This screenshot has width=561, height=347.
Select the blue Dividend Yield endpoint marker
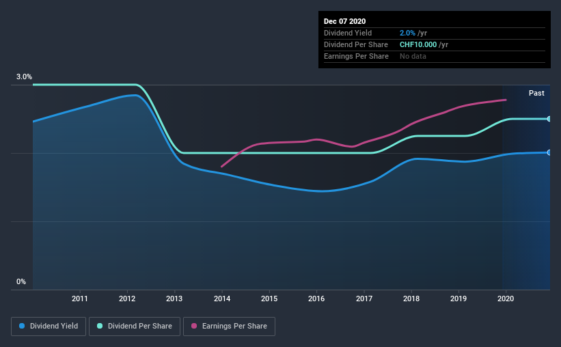click(x=549, y=152)
